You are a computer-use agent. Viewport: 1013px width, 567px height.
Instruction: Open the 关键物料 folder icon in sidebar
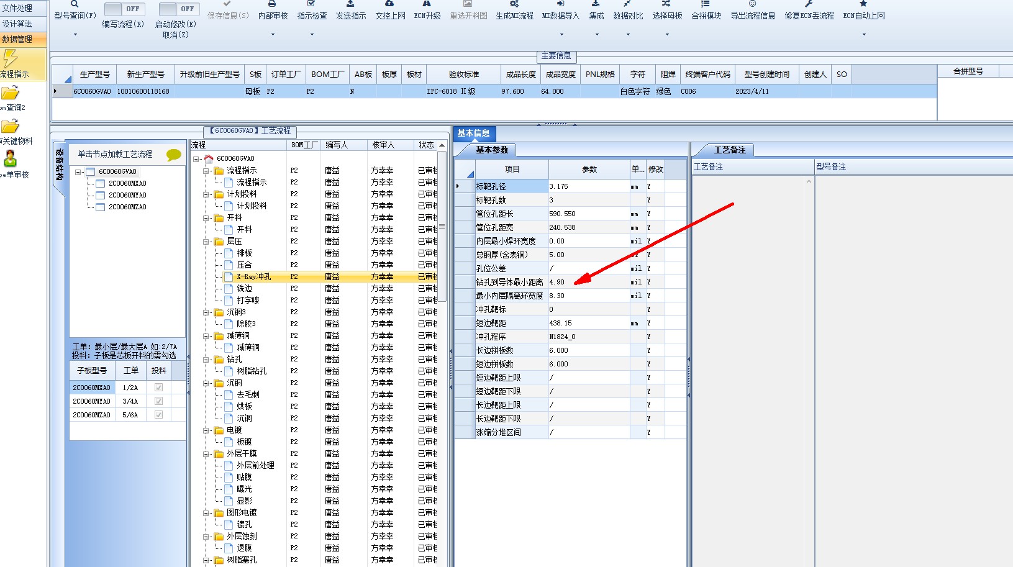click(x=10, y=127)
